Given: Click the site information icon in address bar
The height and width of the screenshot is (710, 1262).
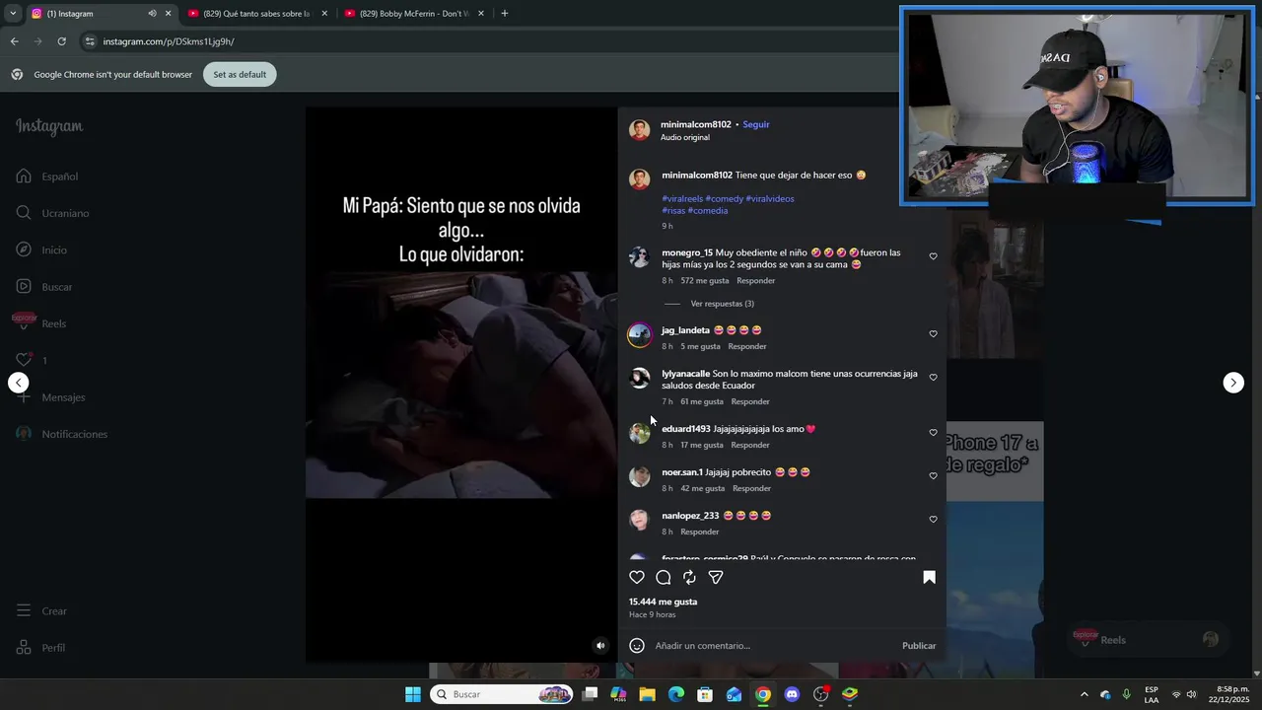Looking at the screenshot, I should tap(90, 41).
